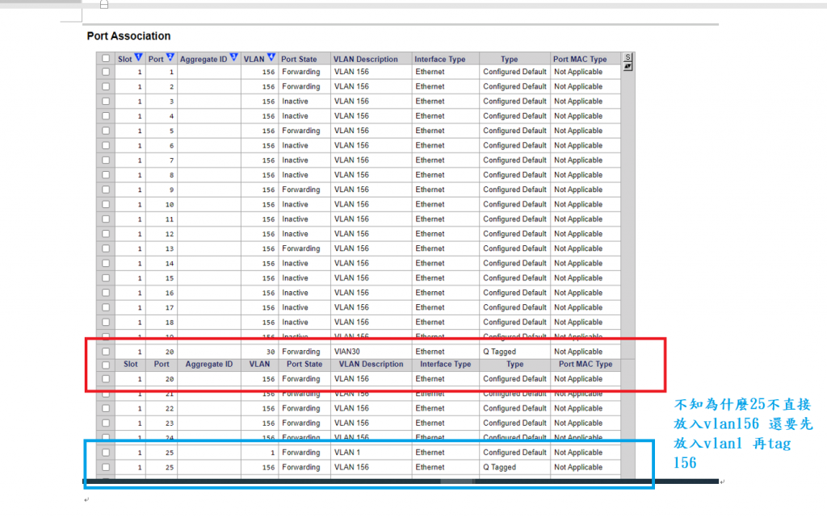Click the Port State header in top row
The height and width of the screenshot is (517, 827).
pos(299,59)
